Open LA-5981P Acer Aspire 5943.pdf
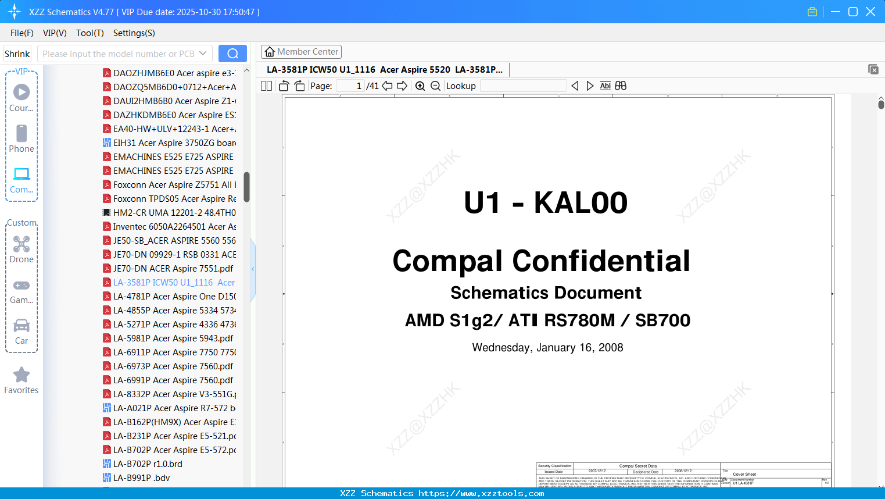 (x=168, y=338)
